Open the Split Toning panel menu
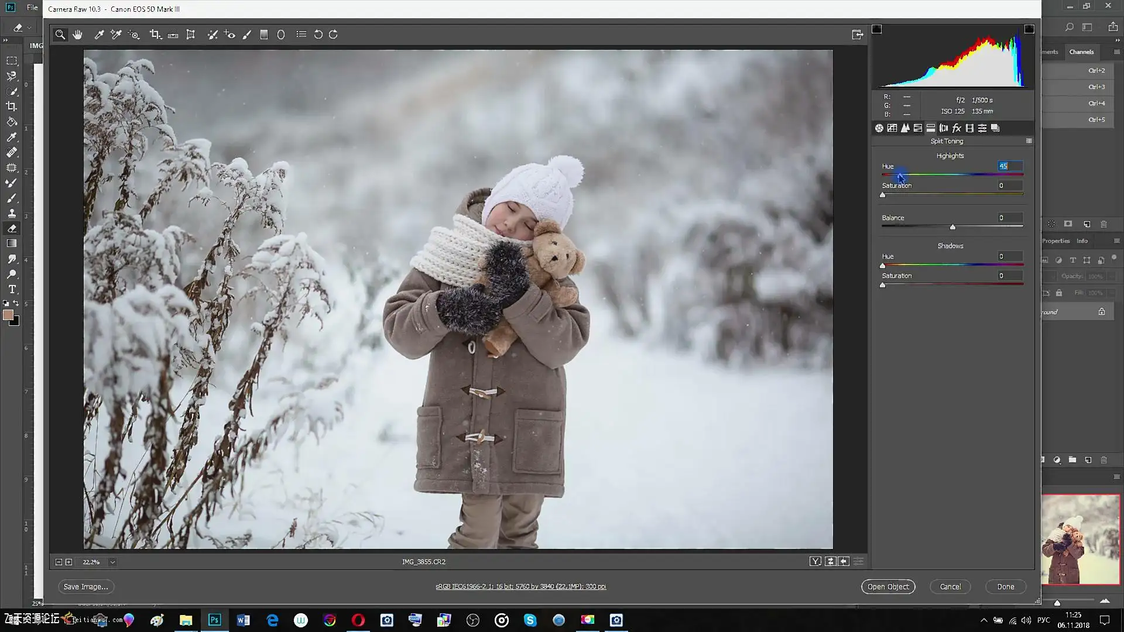This screenshot has height=632, width=1124. click(1029, 141)
